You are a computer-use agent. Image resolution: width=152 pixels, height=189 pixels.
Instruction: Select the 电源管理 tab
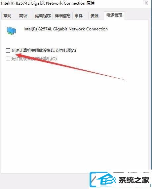coord(114,15)
